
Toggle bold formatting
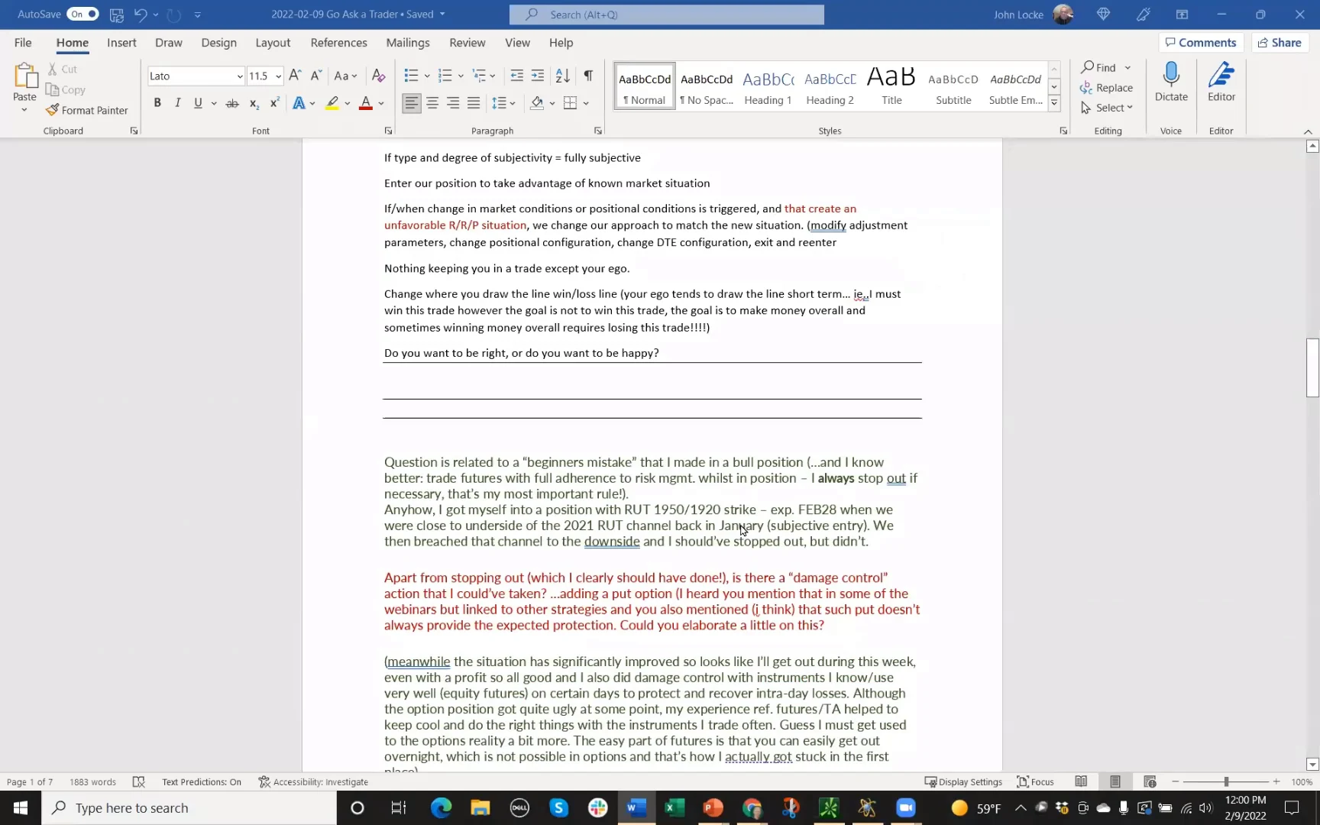[x=157, y=103]
